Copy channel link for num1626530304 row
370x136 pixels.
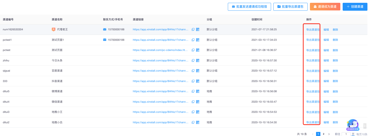(193, 30)
